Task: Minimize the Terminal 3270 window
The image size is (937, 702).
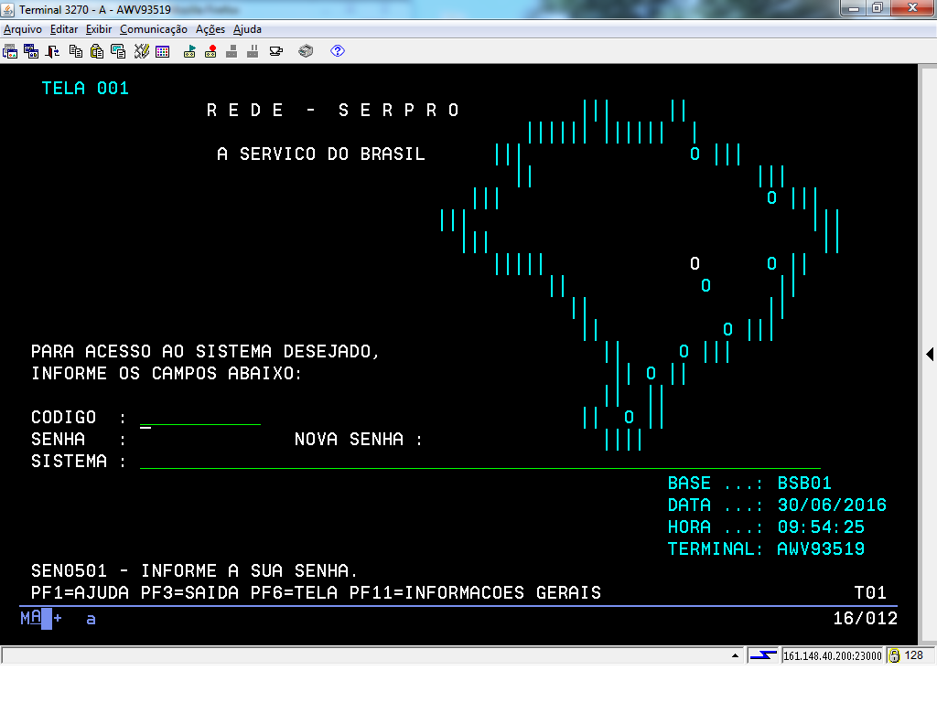Action: (x=854, y=8)
